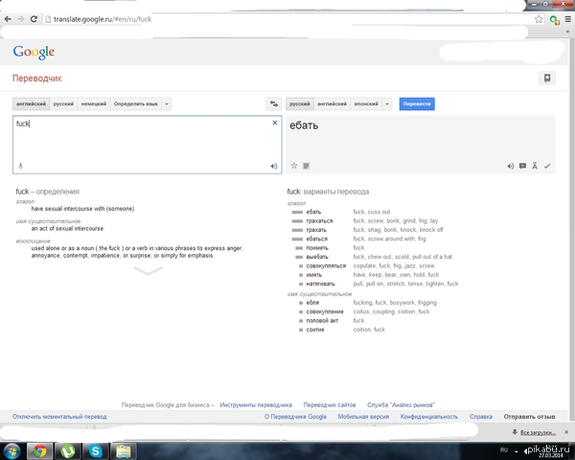The width and height of the screenshot is (575, 460).
Task: Open Инструменты переводчика link
Action: [256, 405]
